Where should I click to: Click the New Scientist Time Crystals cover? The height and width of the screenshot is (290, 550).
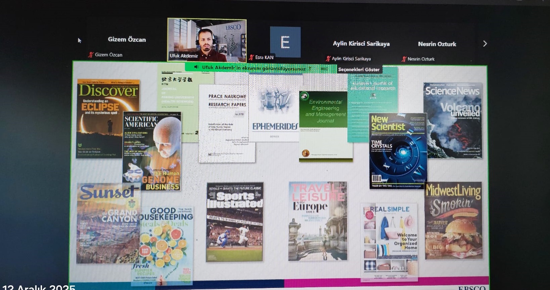point(398,151)
